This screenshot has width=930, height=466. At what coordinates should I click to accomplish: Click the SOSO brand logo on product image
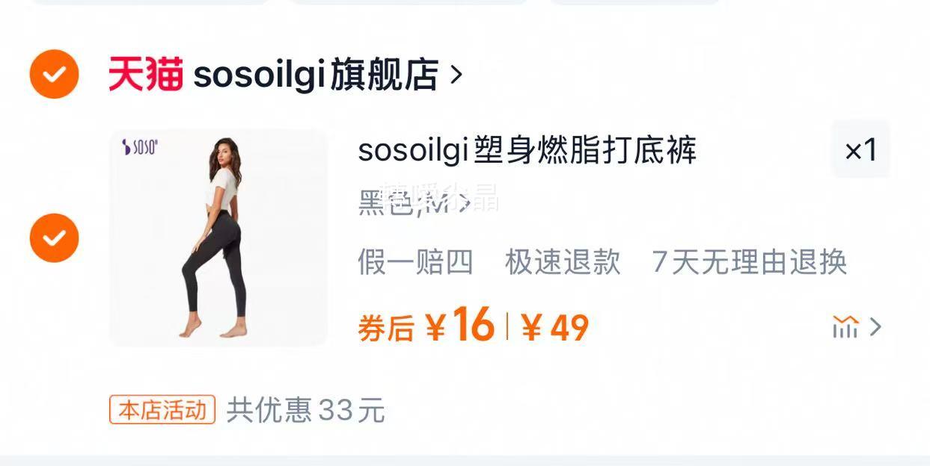(140, 147)
